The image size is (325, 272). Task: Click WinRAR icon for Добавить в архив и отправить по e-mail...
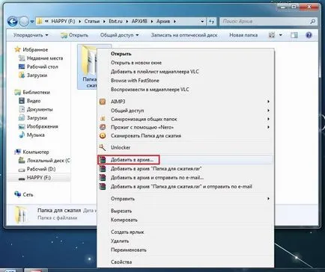coord(103,178)
